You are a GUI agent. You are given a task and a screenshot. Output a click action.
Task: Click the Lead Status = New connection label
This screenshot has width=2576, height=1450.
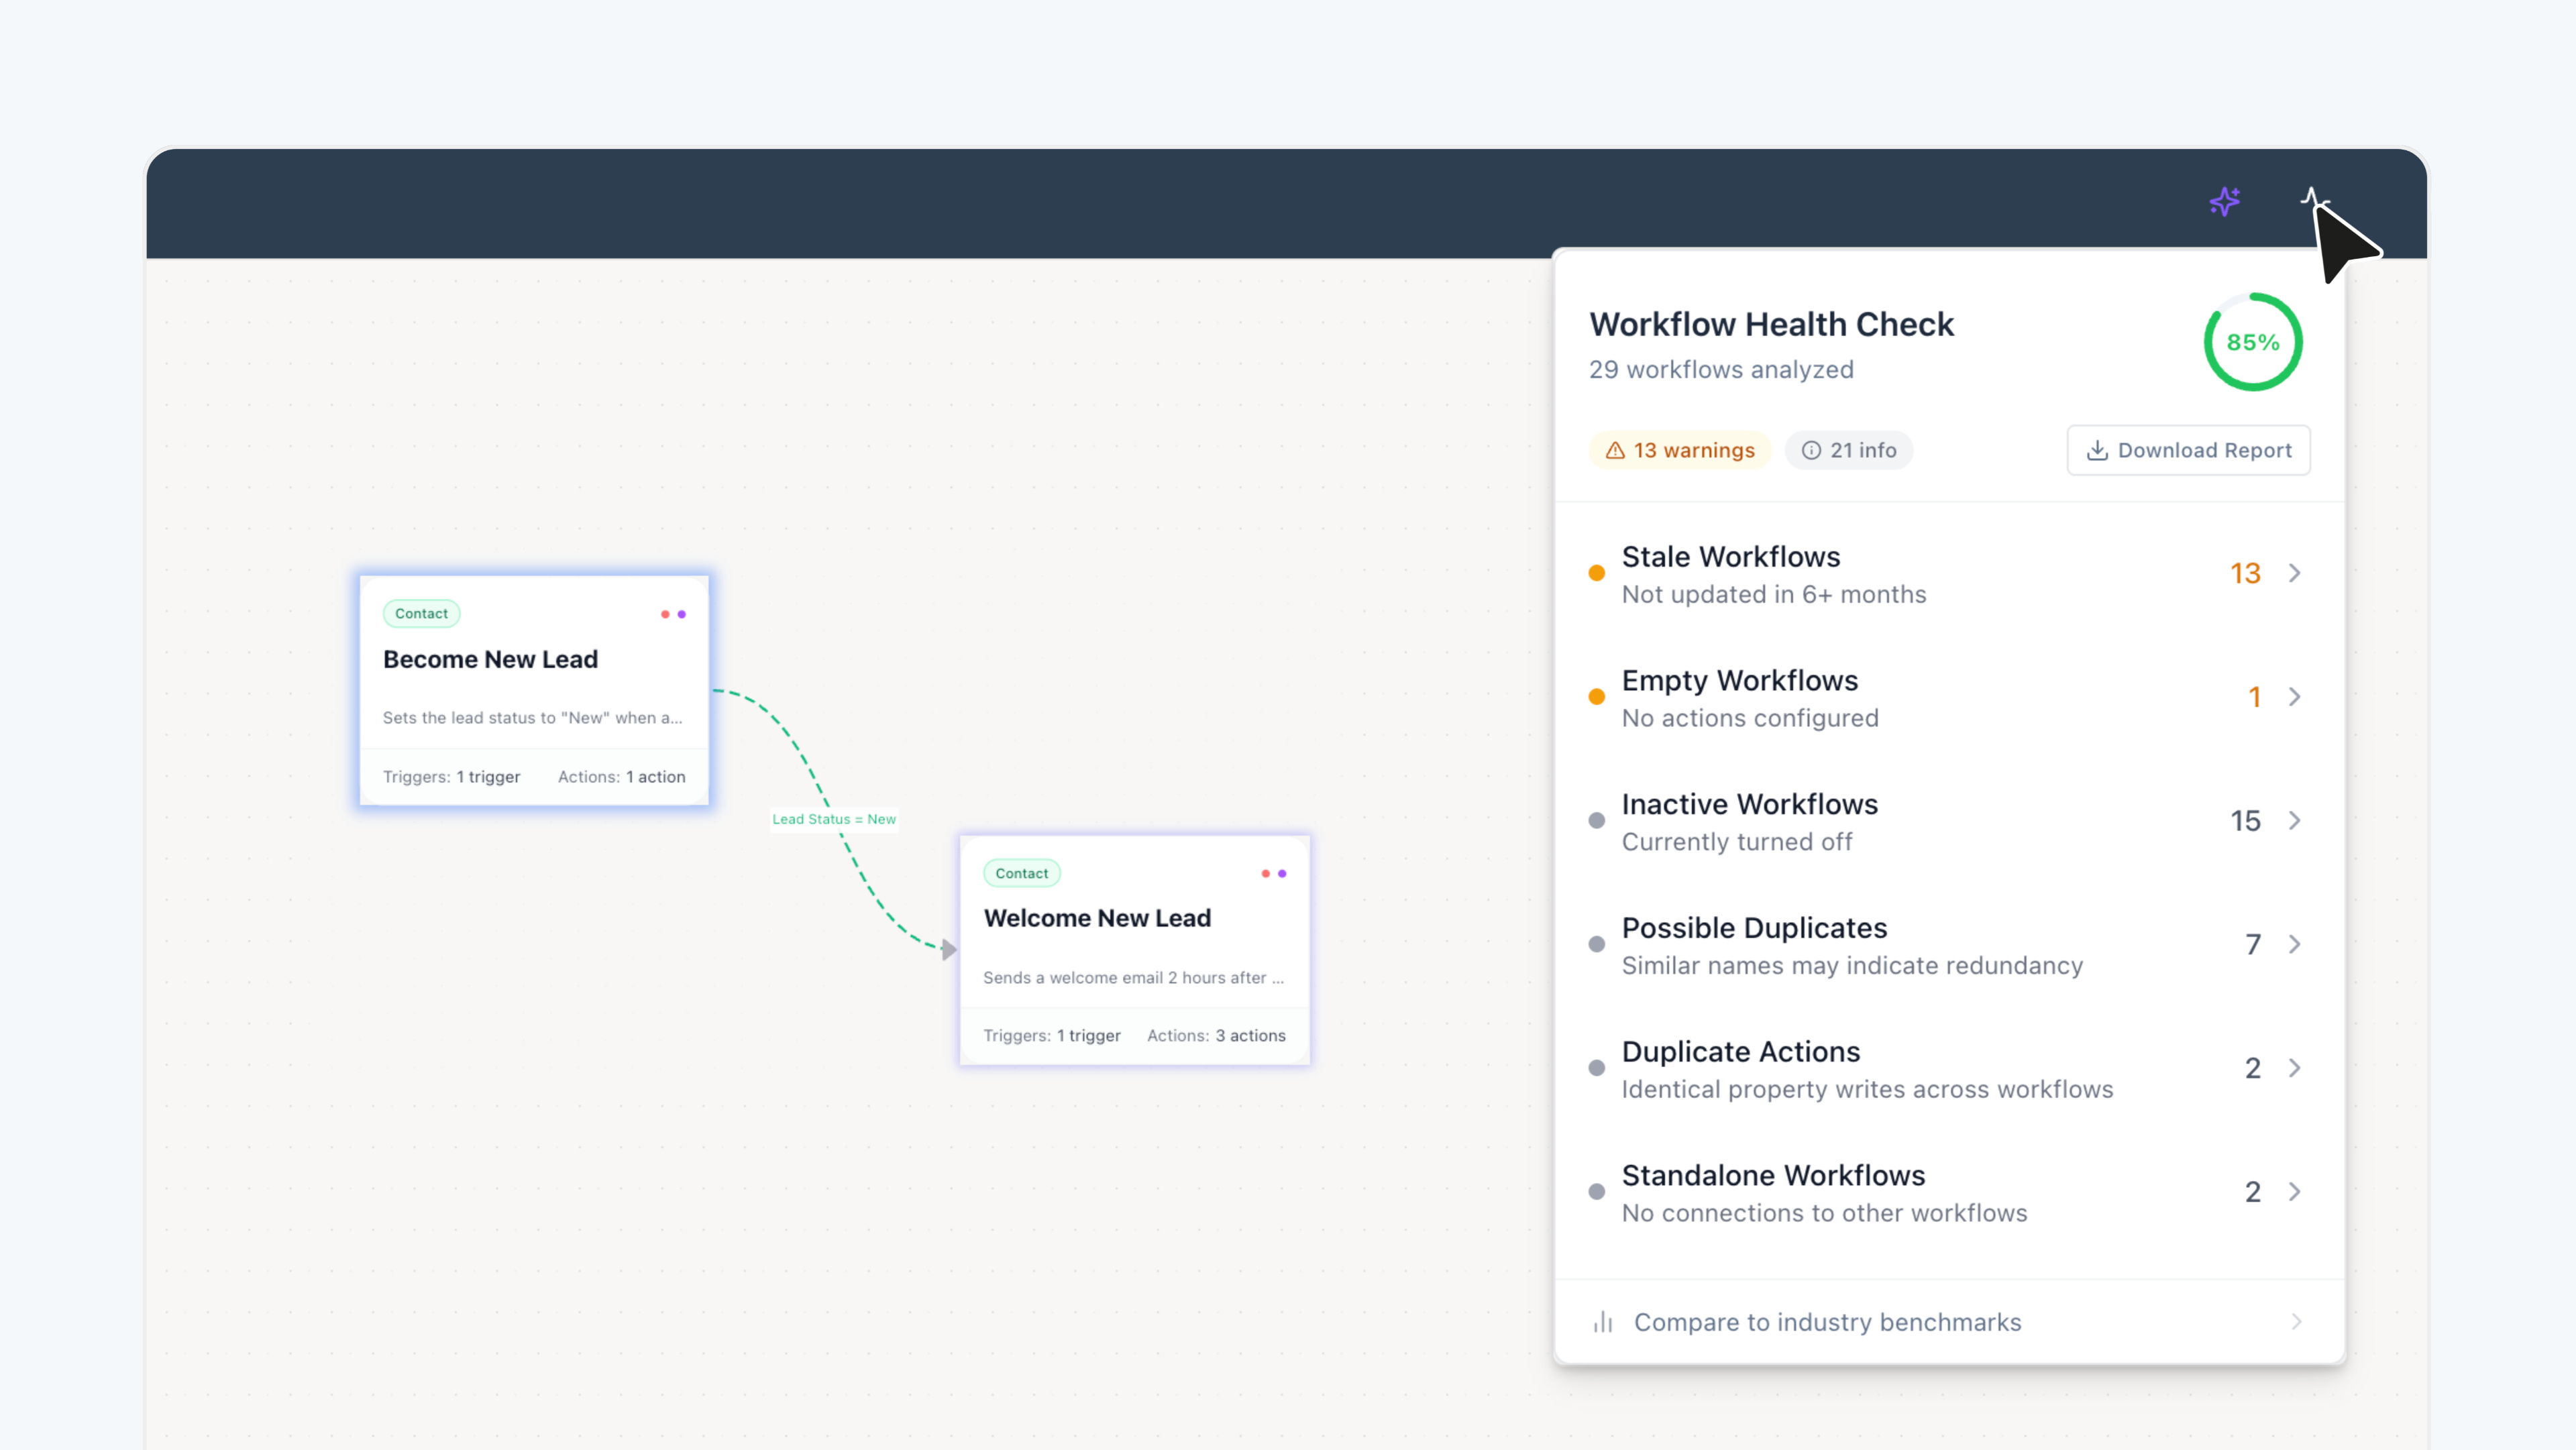(x=834, y=819)
